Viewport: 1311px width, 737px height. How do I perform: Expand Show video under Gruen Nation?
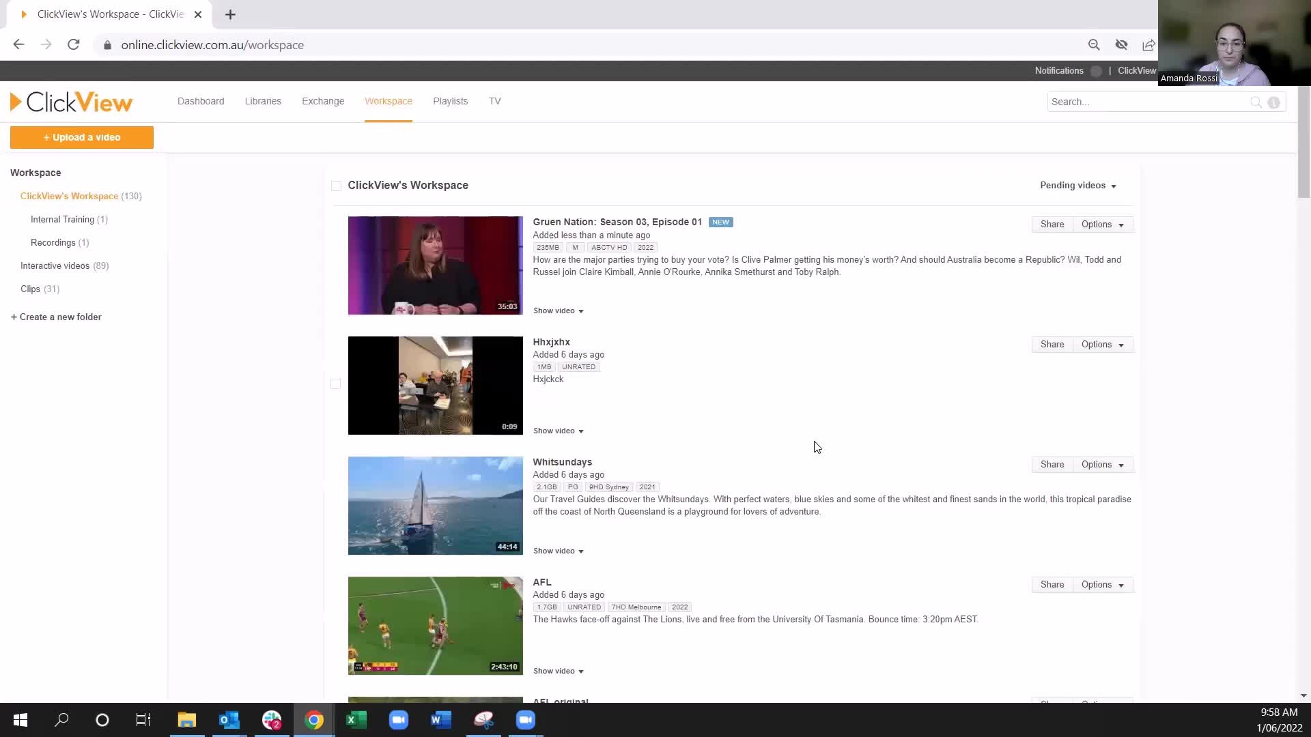coord(558,310)
